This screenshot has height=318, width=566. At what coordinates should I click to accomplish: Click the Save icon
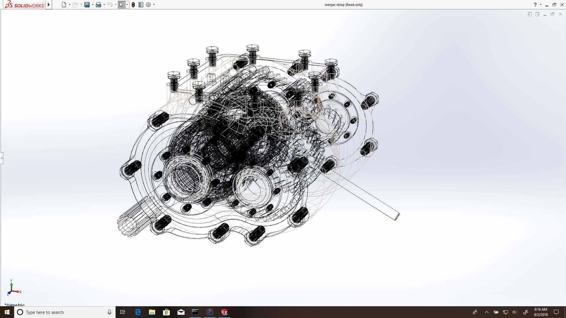point(87,5)
